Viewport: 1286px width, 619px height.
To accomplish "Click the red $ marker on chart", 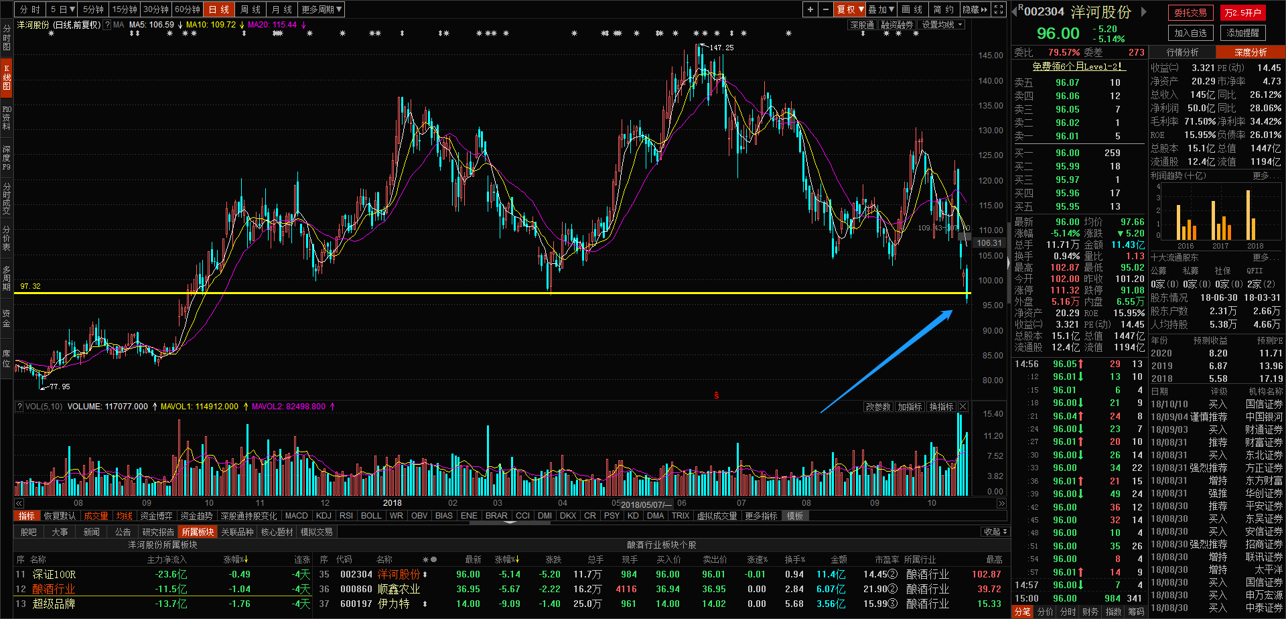I will tap(716, 395).
